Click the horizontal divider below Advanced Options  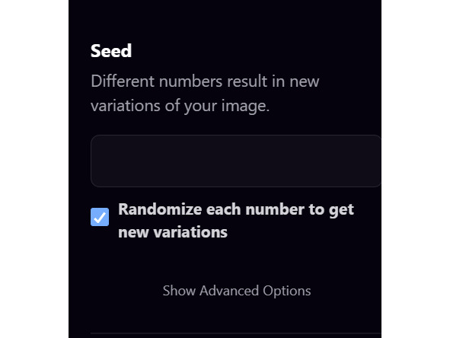(x=236, y=333)
